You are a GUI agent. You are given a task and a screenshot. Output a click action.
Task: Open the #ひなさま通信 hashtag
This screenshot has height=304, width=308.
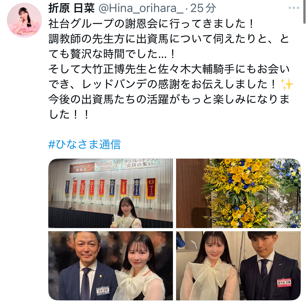click(x=84, y=145)
